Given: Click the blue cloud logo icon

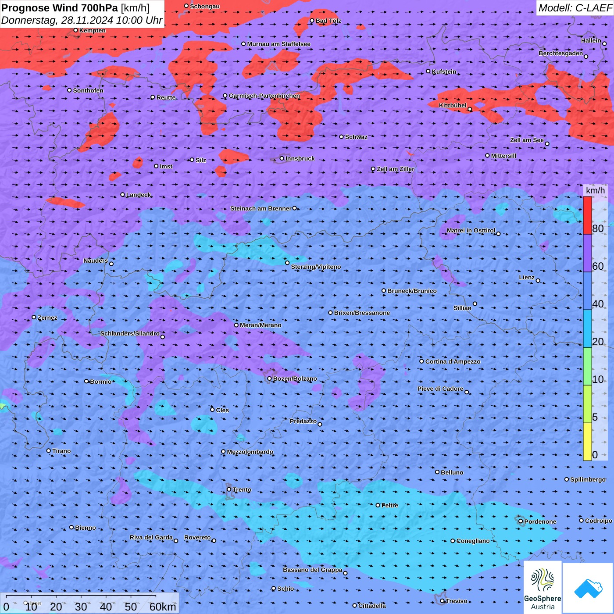Looking at the screenshot, I should click(588, 588).
